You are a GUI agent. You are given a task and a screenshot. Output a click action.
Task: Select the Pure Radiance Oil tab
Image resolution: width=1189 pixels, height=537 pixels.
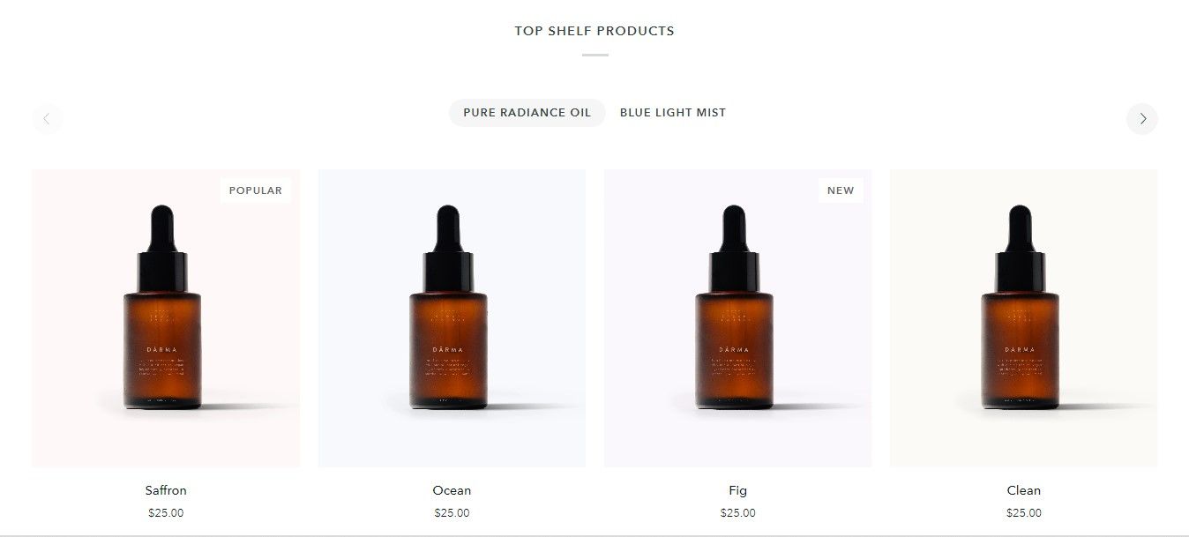[x=527, y=113]
